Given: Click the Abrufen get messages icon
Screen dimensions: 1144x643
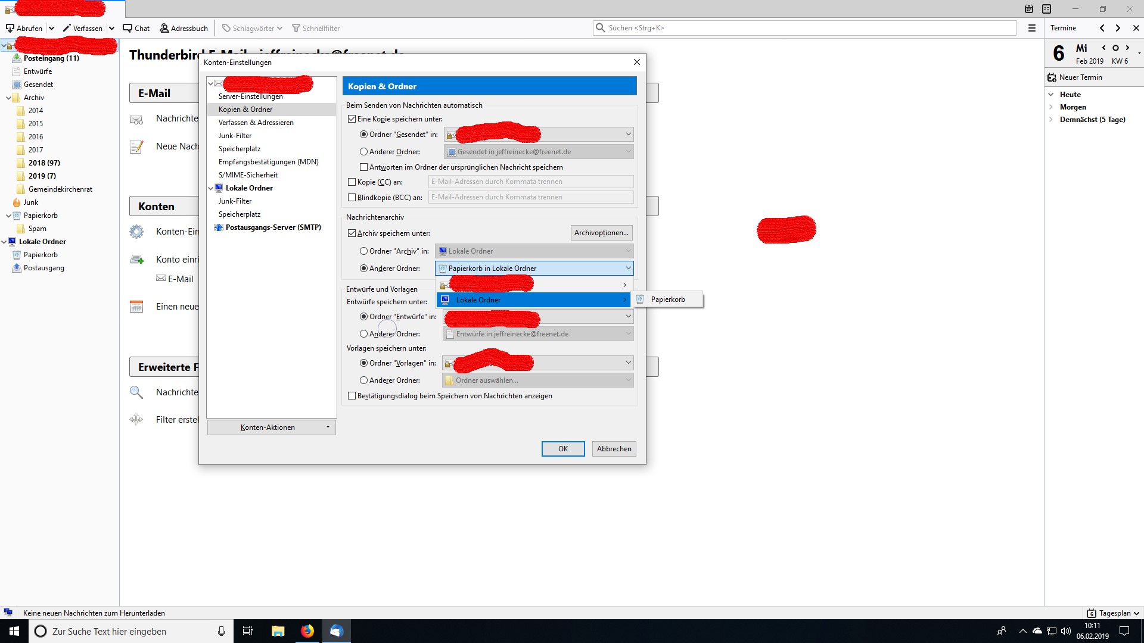Looking at the screenshot, I should [10, 28].
